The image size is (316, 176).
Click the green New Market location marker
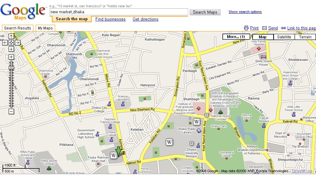click(x=119, y=152)
